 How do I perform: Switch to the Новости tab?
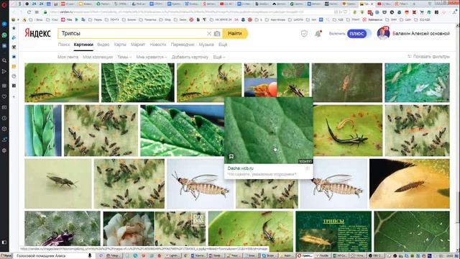tap(158, 45)
